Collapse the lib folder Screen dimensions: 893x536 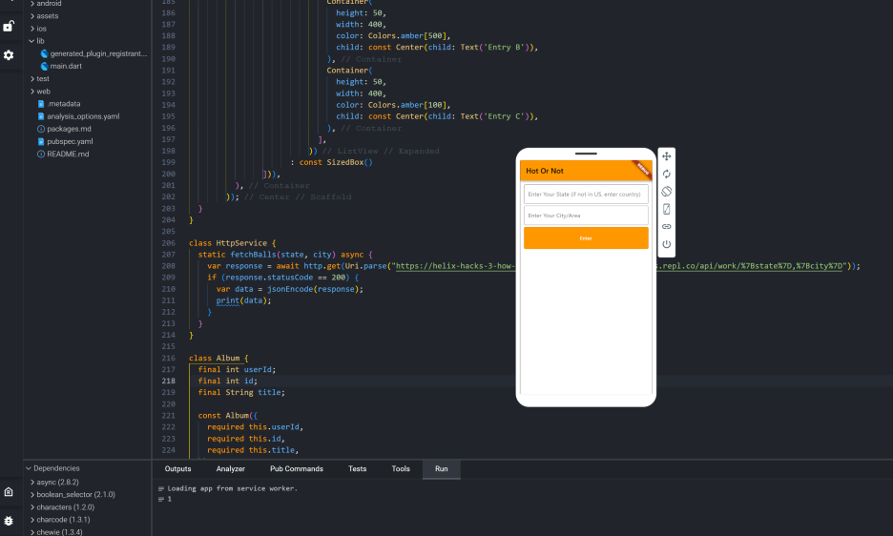(31, 41)
